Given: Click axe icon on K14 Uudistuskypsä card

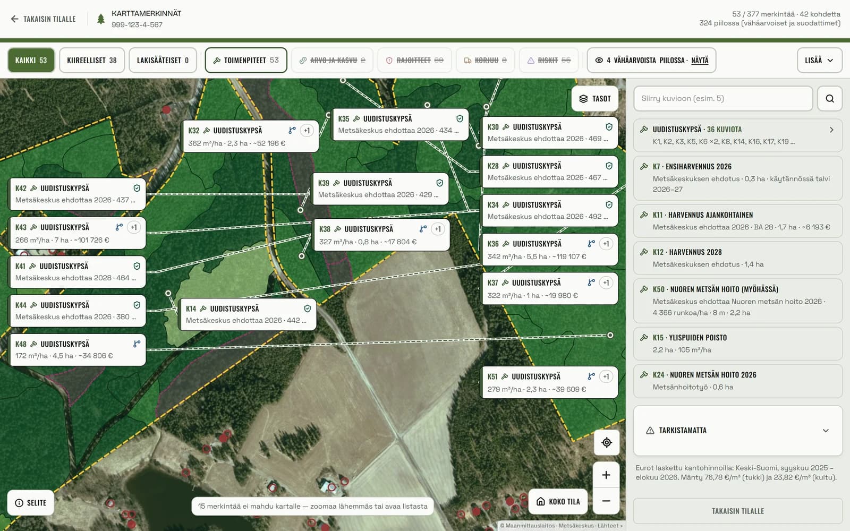Looking at the screenshot, I should (x=203, y=309).
